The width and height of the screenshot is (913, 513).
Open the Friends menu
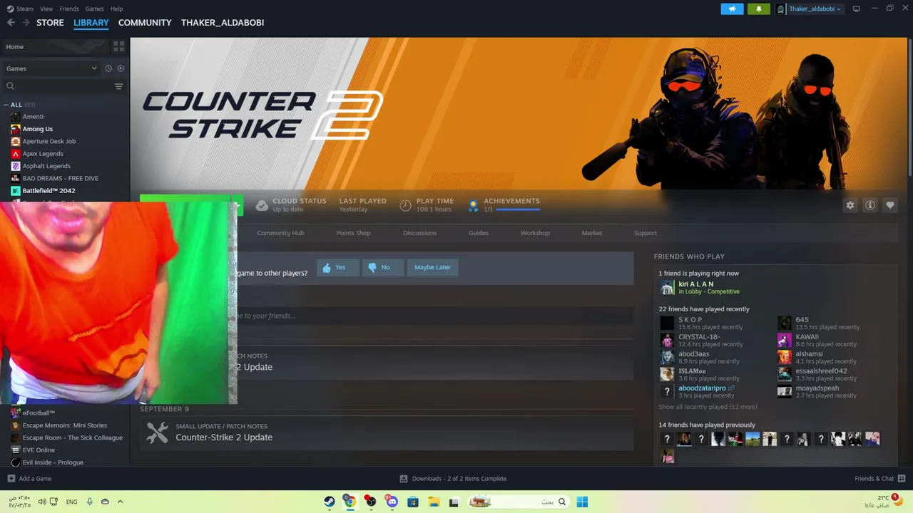69,9
